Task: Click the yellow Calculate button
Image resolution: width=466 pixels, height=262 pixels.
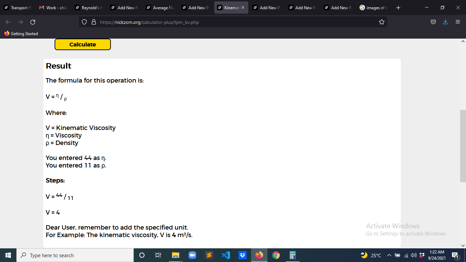Action: tap(83, 44)
